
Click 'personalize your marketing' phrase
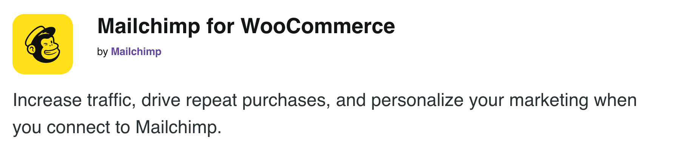coord(480,101)
